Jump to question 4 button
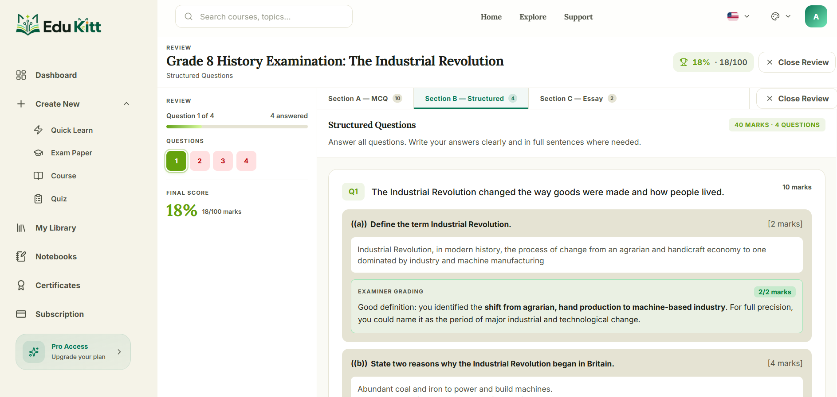This screenshot has width=837, height=397. pos(246,161)
